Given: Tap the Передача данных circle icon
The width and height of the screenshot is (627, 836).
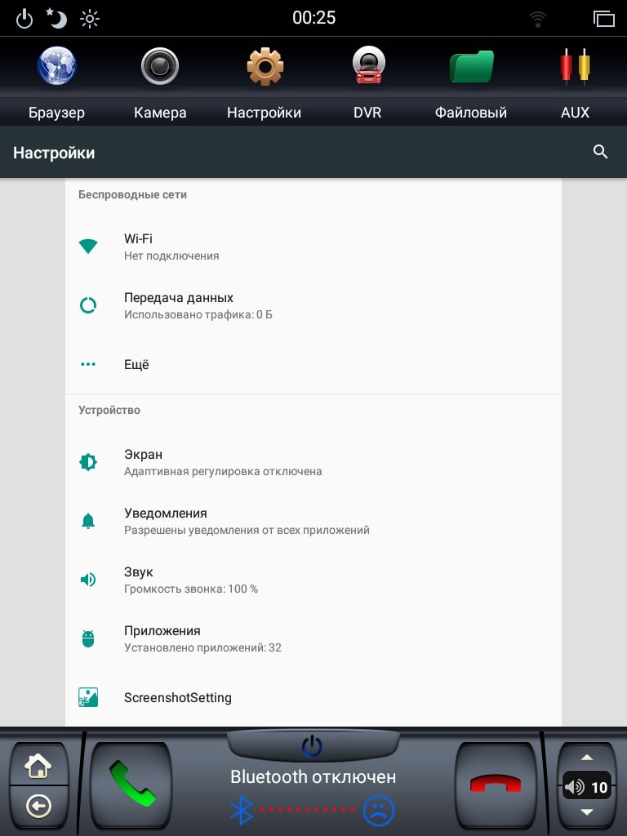Looking at the screenshot, I should coord(88,305).
